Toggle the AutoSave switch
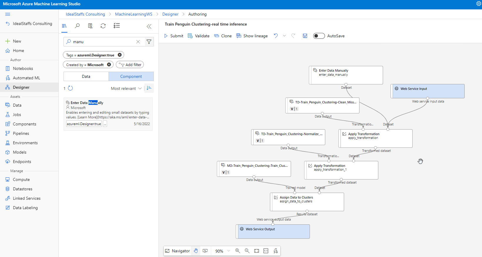The height and width of the screenshot is (257, 482). (319, 36)
